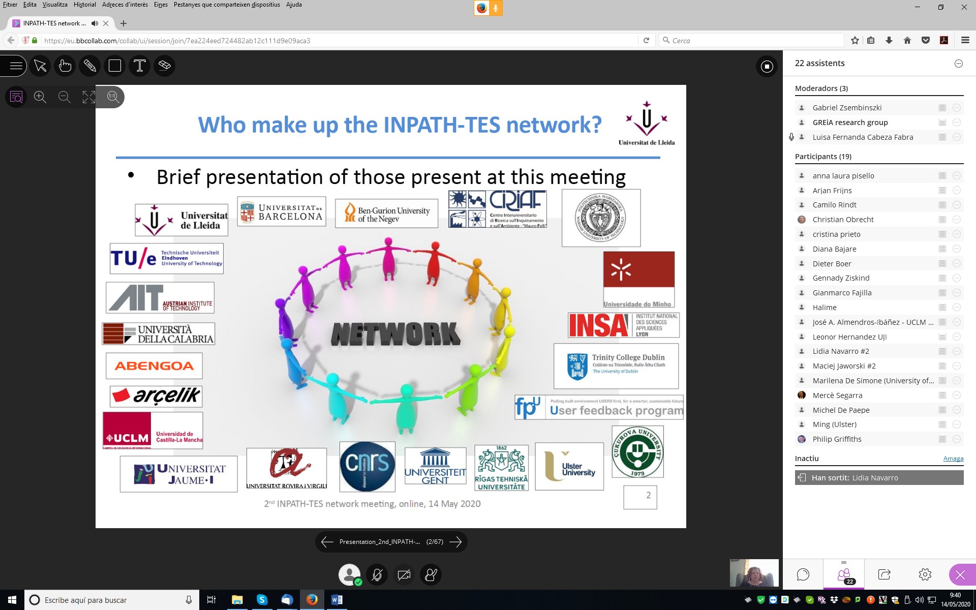976x610 pixels.
Task: Click the presenter webcam thumbnail
Action: [x=754, y=573]
